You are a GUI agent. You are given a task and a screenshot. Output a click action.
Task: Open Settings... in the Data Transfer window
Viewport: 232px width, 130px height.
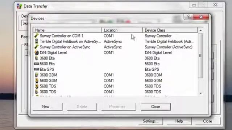tap(151, 121)
